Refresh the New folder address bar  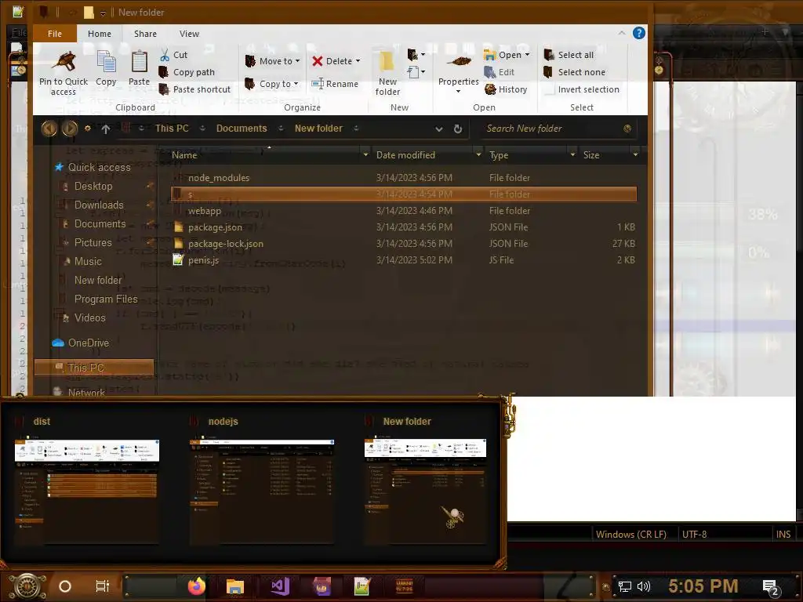pyautogui.click(x=458, y=129)
